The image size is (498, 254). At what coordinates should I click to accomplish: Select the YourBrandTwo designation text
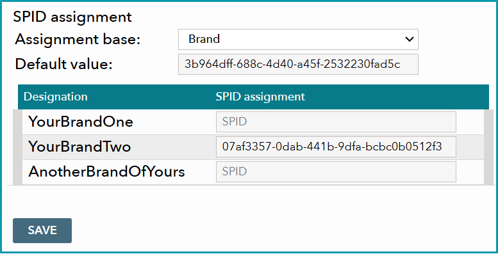coord(79,147)
